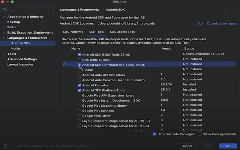The height and width of the screenshot is (150, 240).
Task: Disable Hide Obsolete Packages option
Action: pos(155,134)
